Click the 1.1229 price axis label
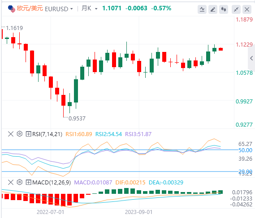 click(x=244, y=45)
